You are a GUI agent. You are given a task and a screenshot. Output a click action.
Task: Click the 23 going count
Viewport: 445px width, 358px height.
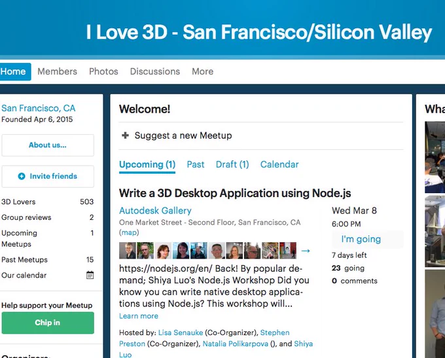tap(348, 268)
